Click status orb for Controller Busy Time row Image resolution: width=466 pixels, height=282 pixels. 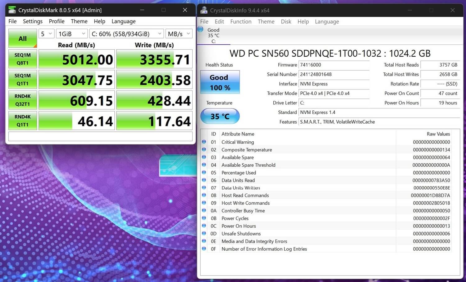click(x=204, y=210)
